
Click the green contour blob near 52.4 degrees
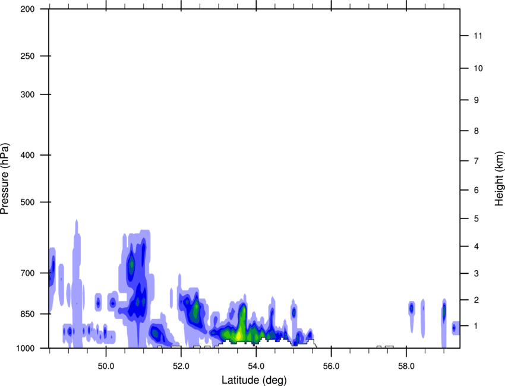[195, 311]
